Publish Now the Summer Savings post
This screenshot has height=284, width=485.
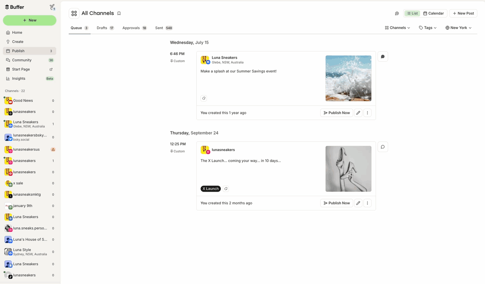[x=337, y=113]
